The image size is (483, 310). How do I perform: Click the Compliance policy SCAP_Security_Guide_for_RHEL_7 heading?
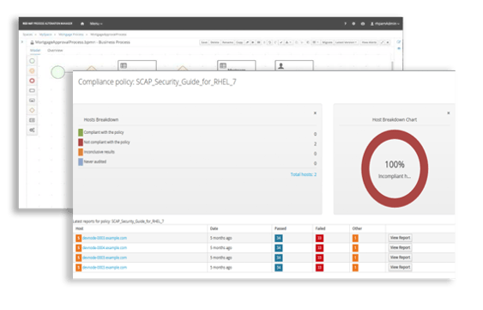point(157,82)
